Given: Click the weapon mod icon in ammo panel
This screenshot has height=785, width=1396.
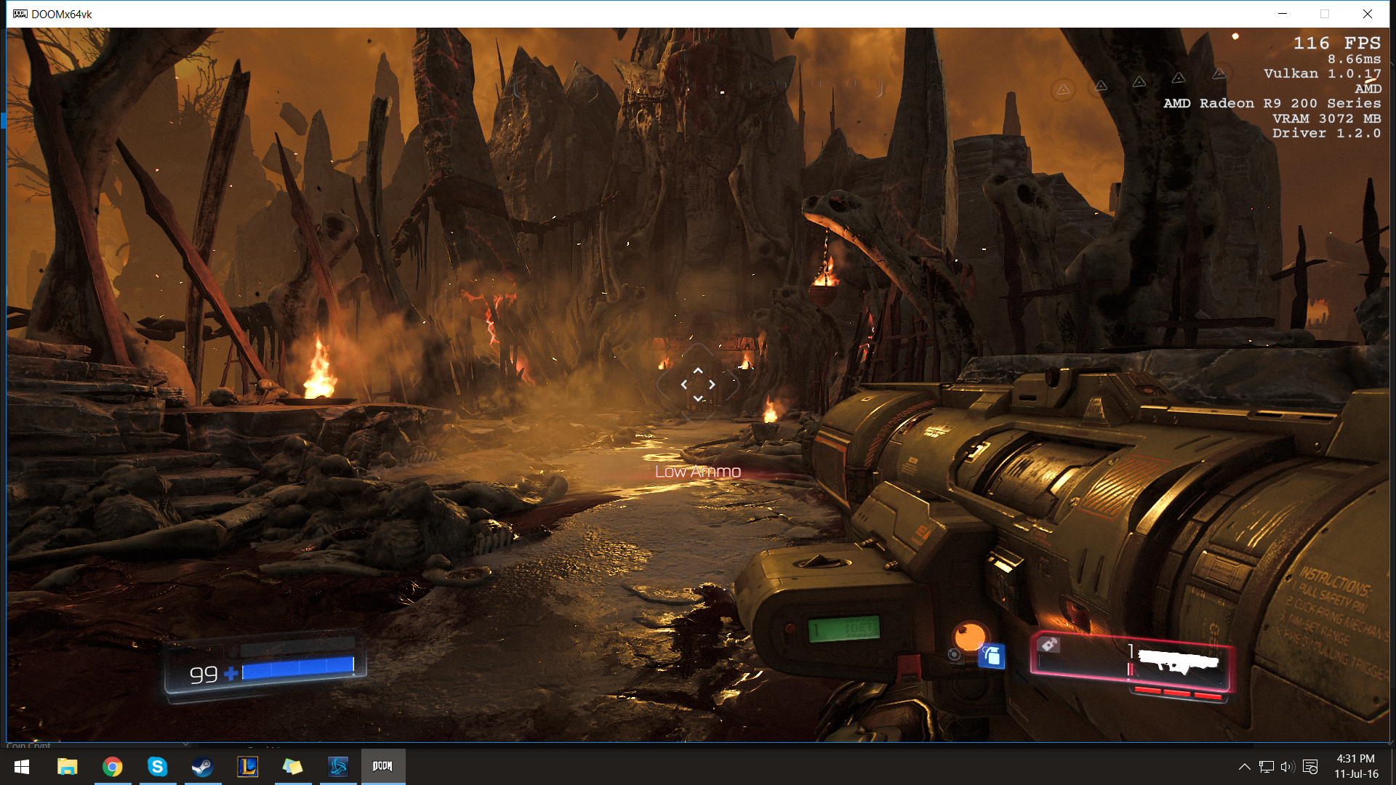Looking at the screenshot, I should [1048, 644].
